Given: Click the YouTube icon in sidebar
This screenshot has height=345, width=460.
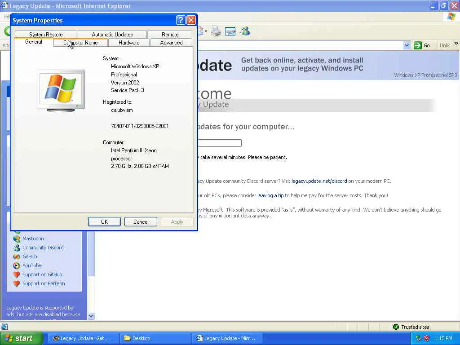Looking at the screenshot, I should [17, 265].
